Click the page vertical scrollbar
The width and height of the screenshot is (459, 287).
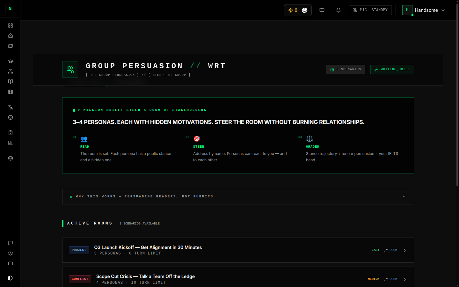pos(457,96)
